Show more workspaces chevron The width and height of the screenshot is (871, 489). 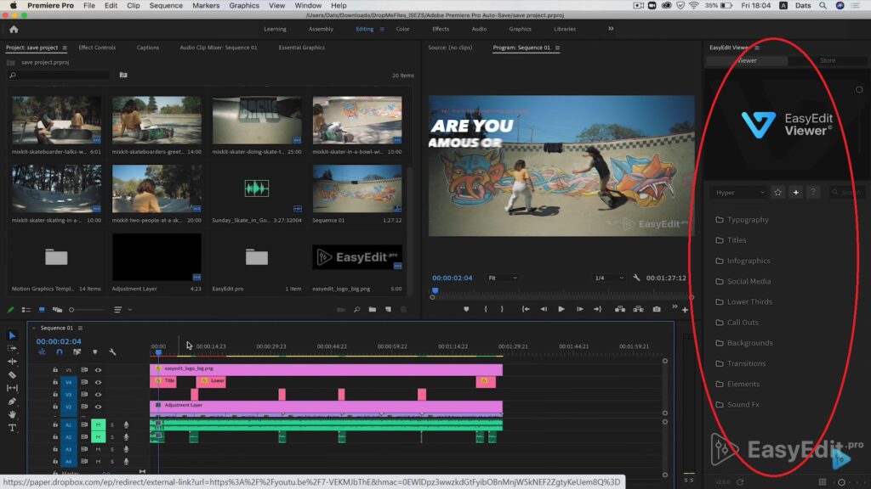coord(611,29)
